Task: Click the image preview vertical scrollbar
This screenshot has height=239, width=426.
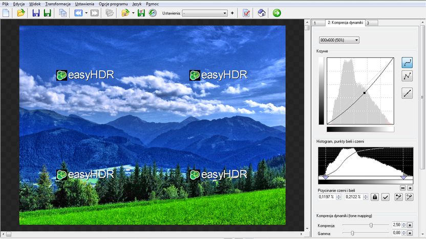Action: [x=307, y=125]
